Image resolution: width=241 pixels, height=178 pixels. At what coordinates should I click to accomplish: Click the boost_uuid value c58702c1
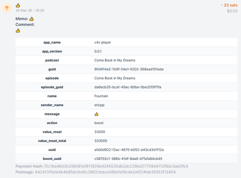128,159
